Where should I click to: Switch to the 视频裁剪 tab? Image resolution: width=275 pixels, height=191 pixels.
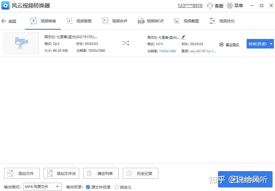pyautogui.click(x=79, y=21)
